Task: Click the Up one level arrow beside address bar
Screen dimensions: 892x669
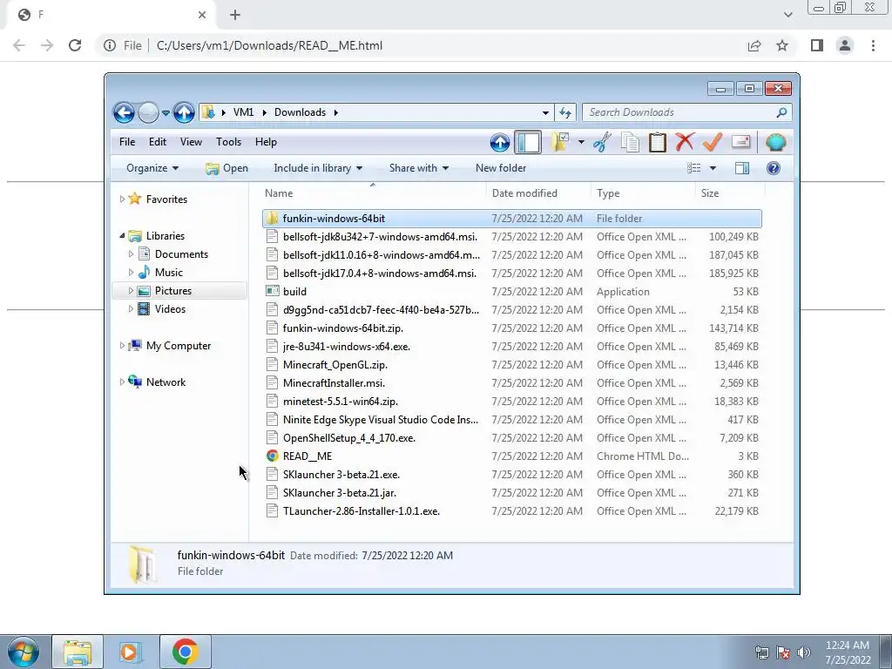Action: pyautogui.click(x=184, y=112)
